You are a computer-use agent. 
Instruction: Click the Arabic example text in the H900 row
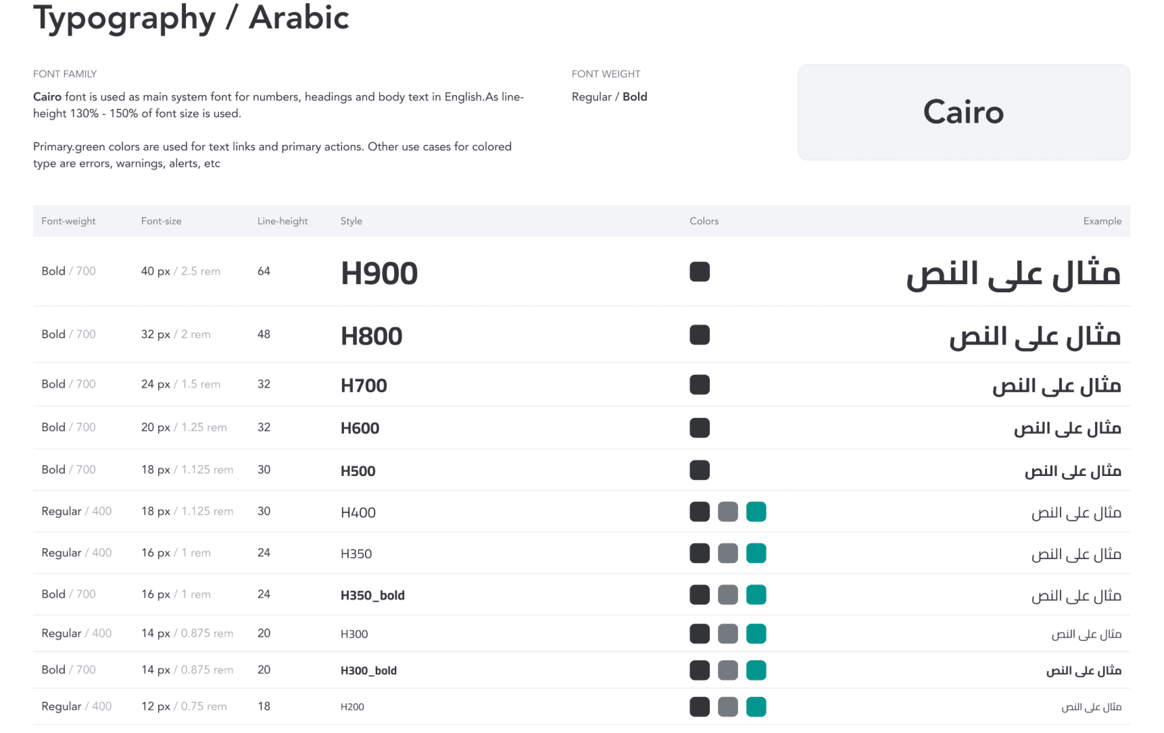[x=1013, y=274]
